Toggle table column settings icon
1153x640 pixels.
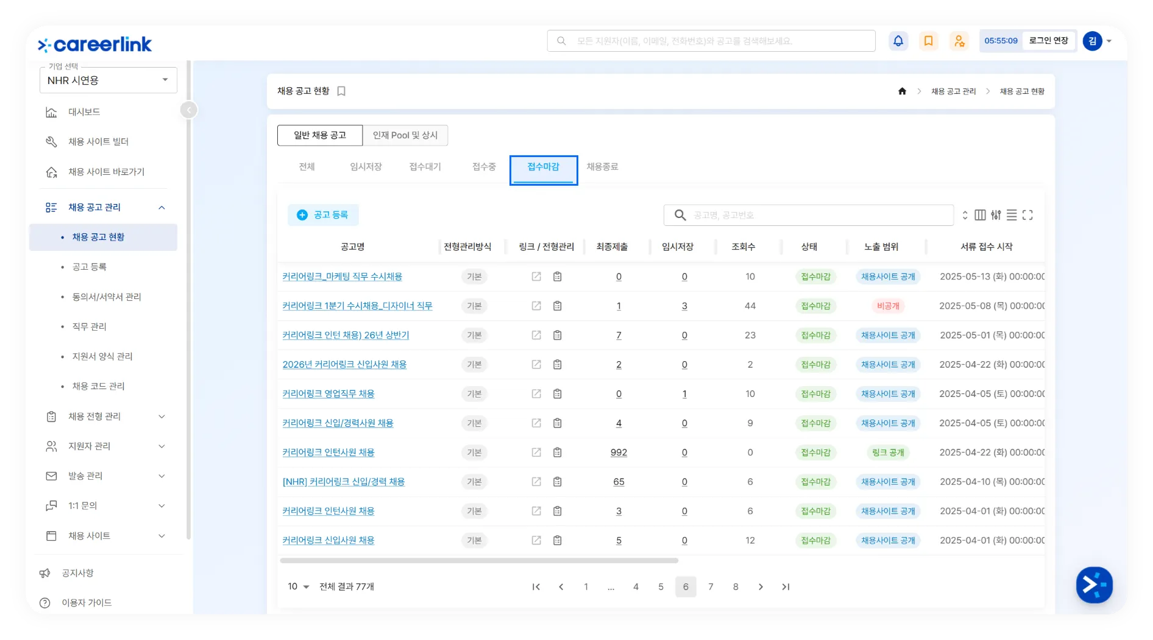980,215
